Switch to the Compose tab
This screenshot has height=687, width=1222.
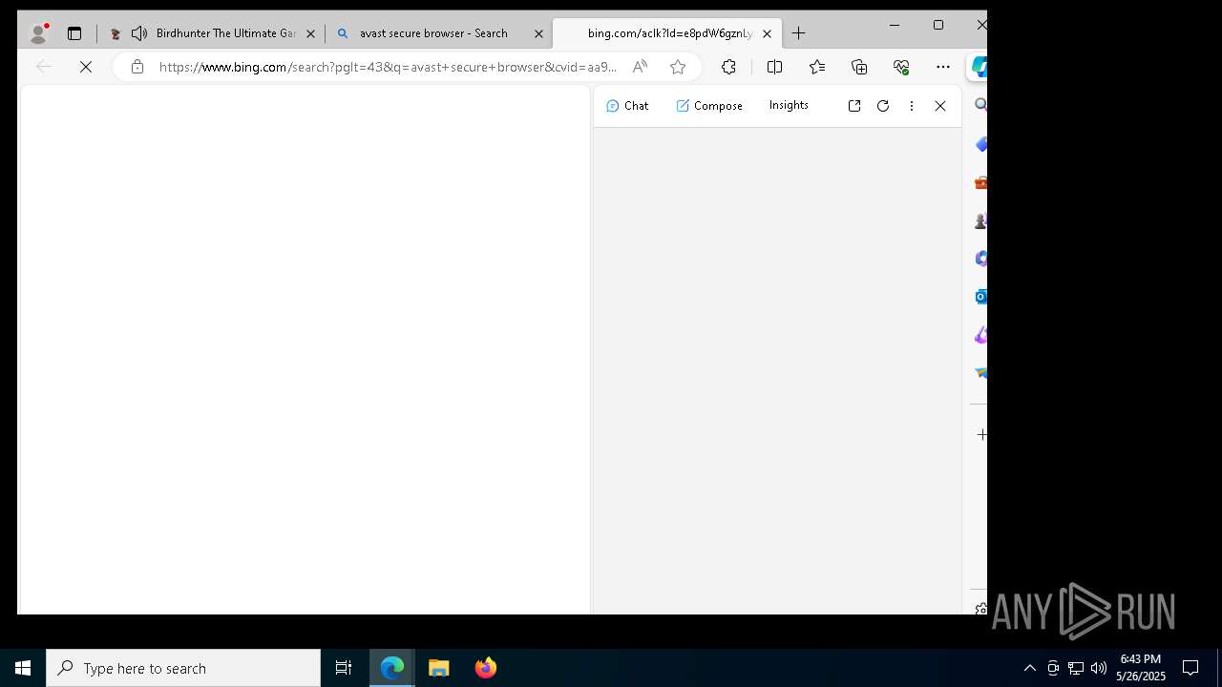[709, 106]
